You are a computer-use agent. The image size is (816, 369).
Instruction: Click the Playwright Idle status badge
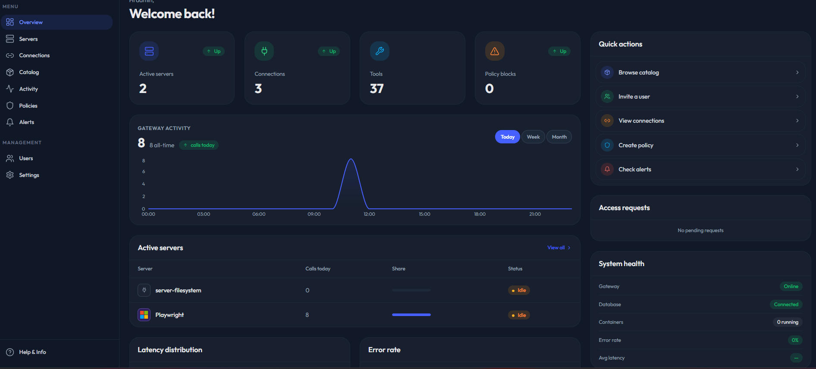519,315
